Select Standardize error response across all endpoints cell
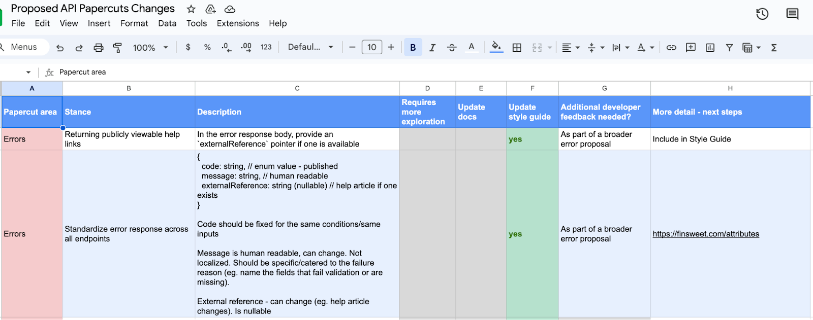Image resolution: width=813 pixels, height=320 pixels. [x=129, y=234]
